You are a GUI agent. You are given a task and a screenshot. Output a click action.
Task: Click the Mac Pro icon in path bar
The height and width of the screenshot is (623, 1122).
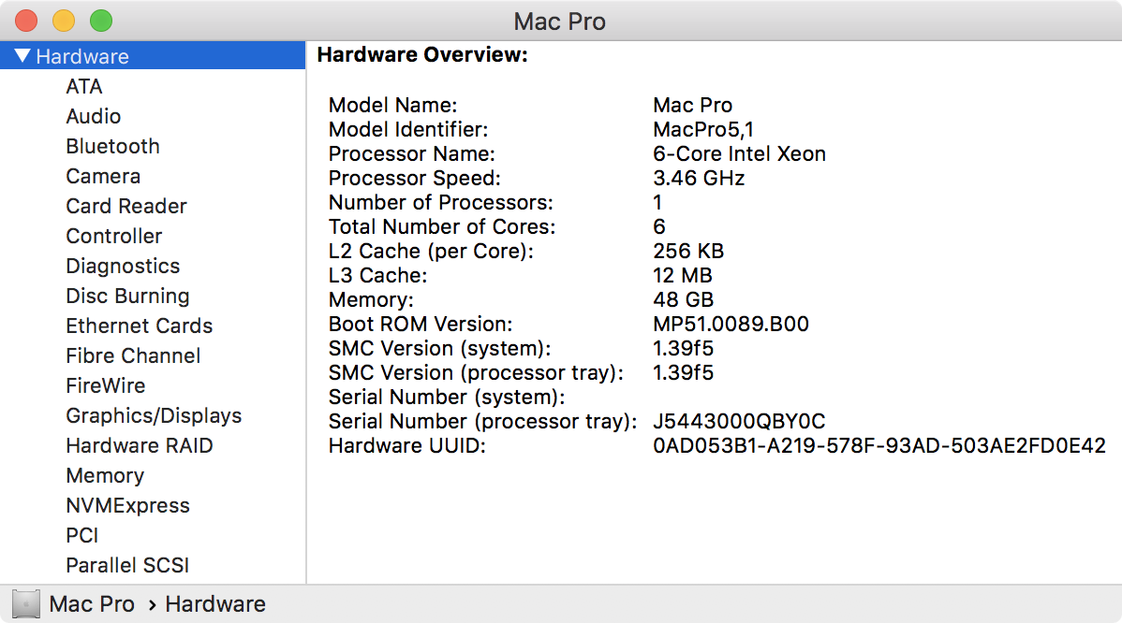coord(26,604)
